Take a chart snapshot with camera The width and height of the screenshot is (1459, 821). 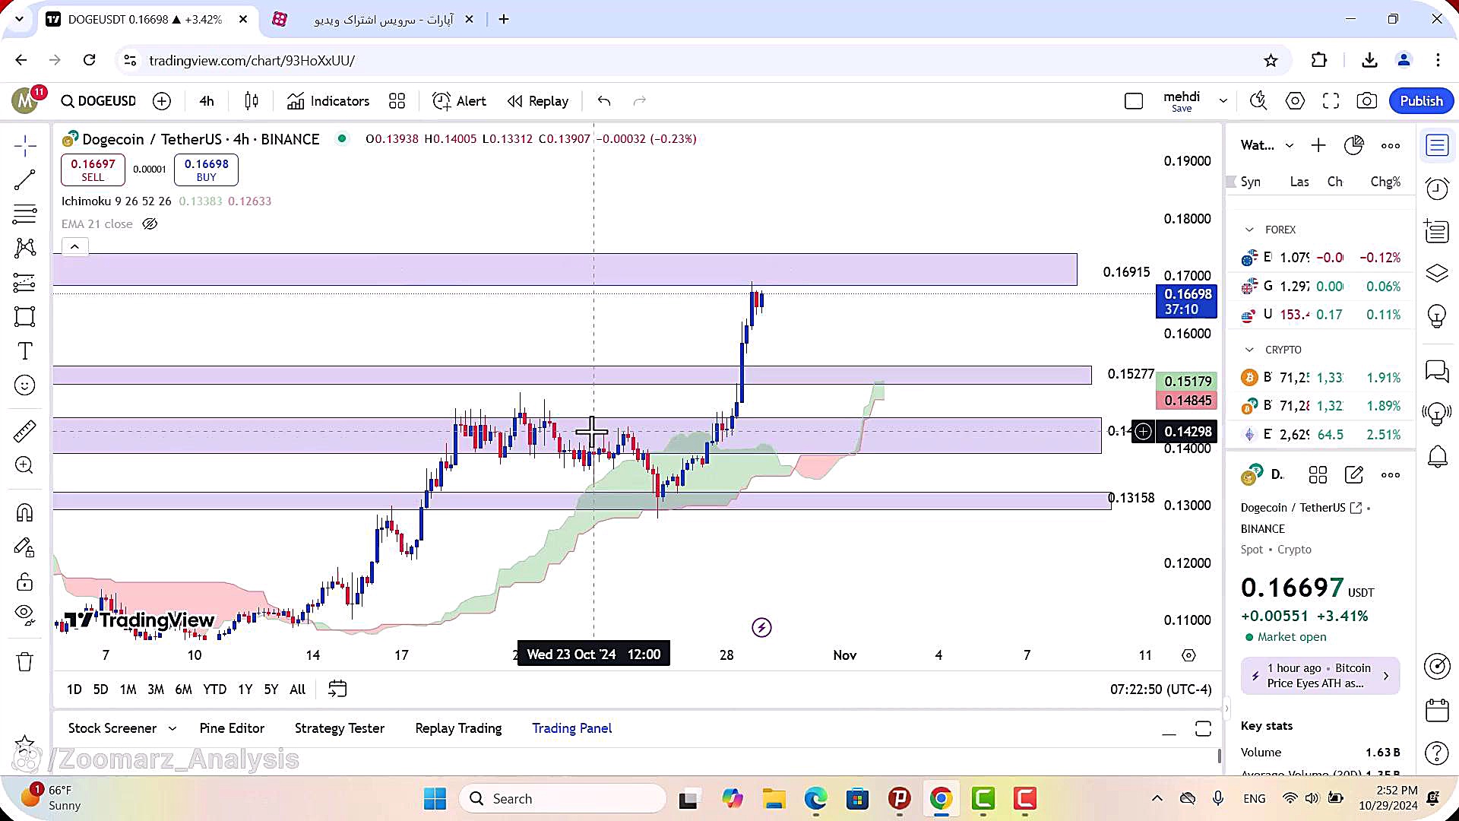click(1366, 101)
